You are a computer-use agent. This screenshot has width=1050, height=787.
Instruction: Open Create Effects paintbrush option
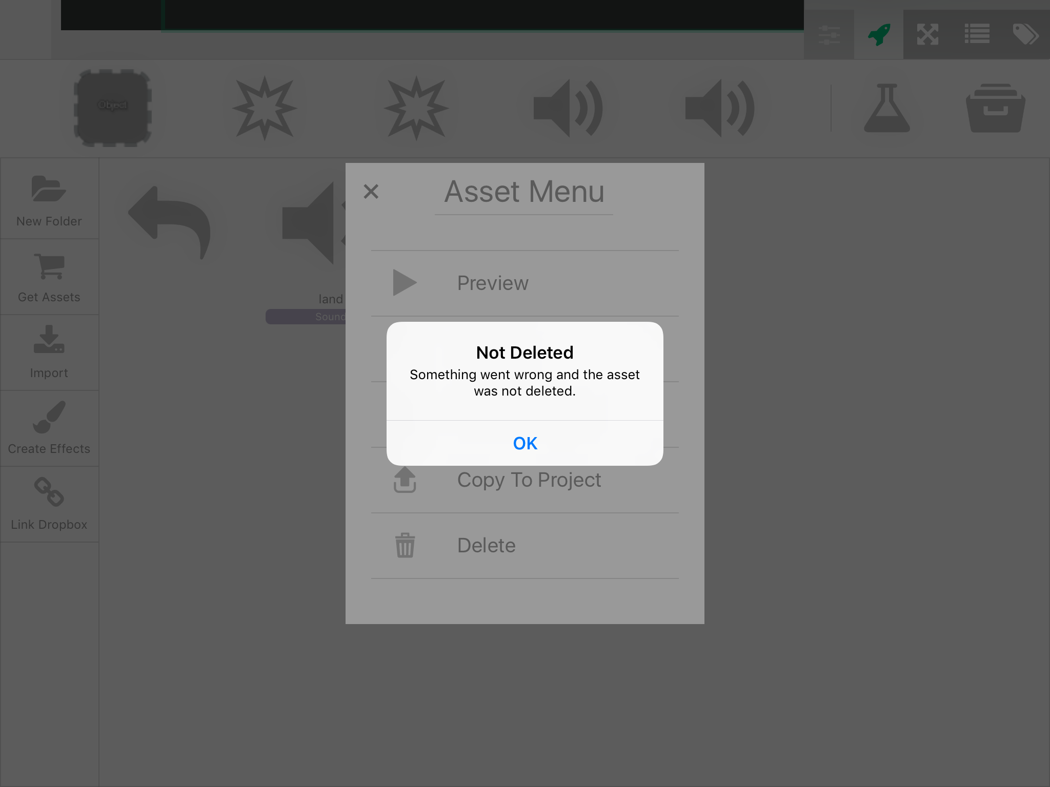tap(49, 428)
